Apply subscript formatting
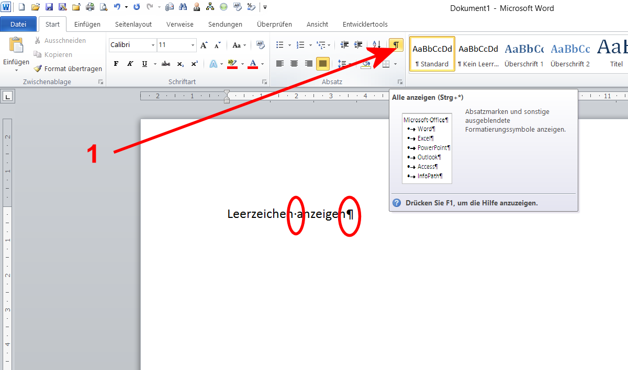Image resolution: width=628 pixels, height=370 pixels. point(181,64)
